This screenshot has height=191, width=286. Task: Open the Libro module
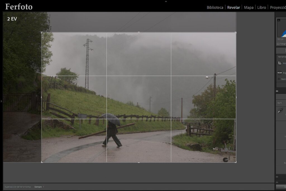coord(261,8)
